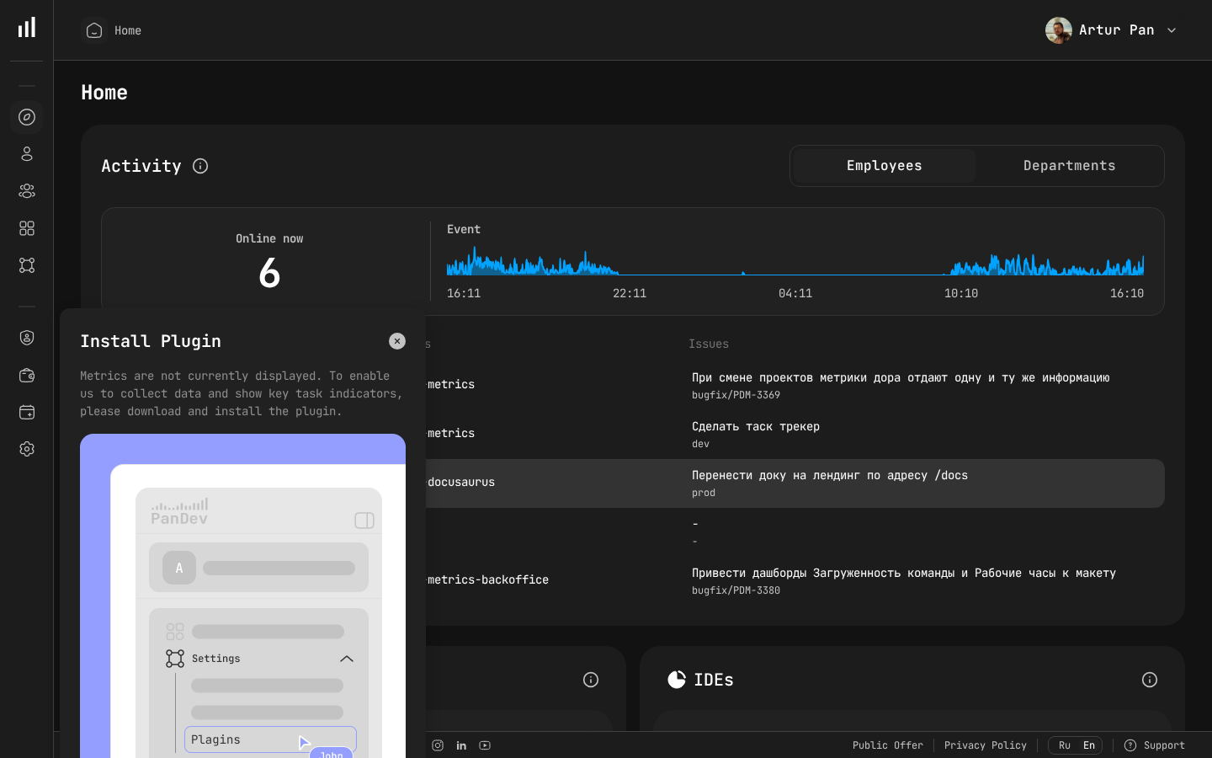Open the Privacy Policy link
The width and height of the screenshot is (1212, 758).
point(986,745)
